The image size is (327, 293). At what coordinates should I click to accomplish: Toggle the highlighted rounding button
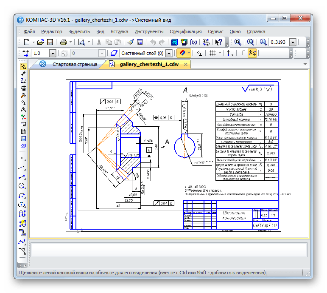[252, 53]
